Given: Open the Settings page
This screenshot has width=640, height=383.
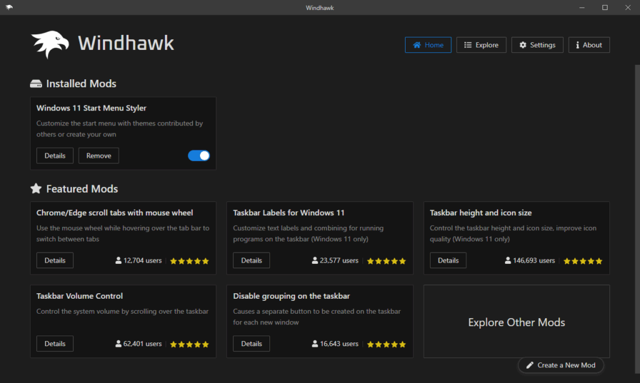Looking at the screenshot, I should (537, 45).
